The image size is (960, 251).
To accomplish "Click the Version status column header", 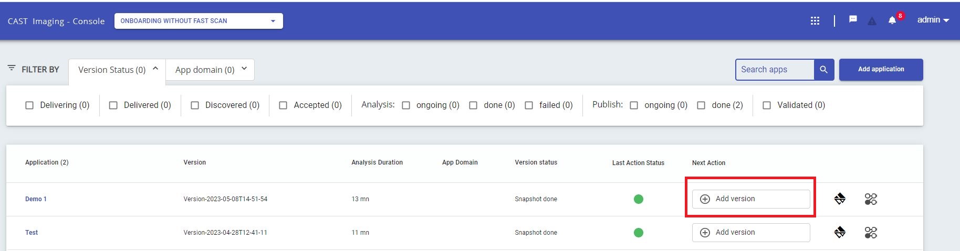I will (536, 162).
